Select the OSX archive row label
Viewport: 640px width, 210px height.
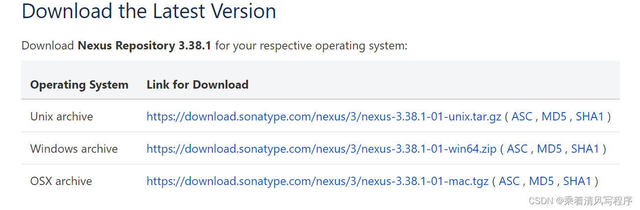[61, 181]
